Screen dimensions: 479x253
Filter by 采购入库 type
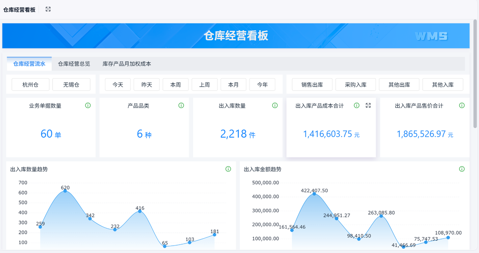coord(356,85)
